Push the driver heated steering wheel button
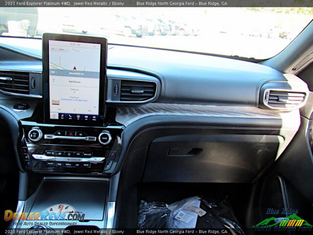 [26, 157]
